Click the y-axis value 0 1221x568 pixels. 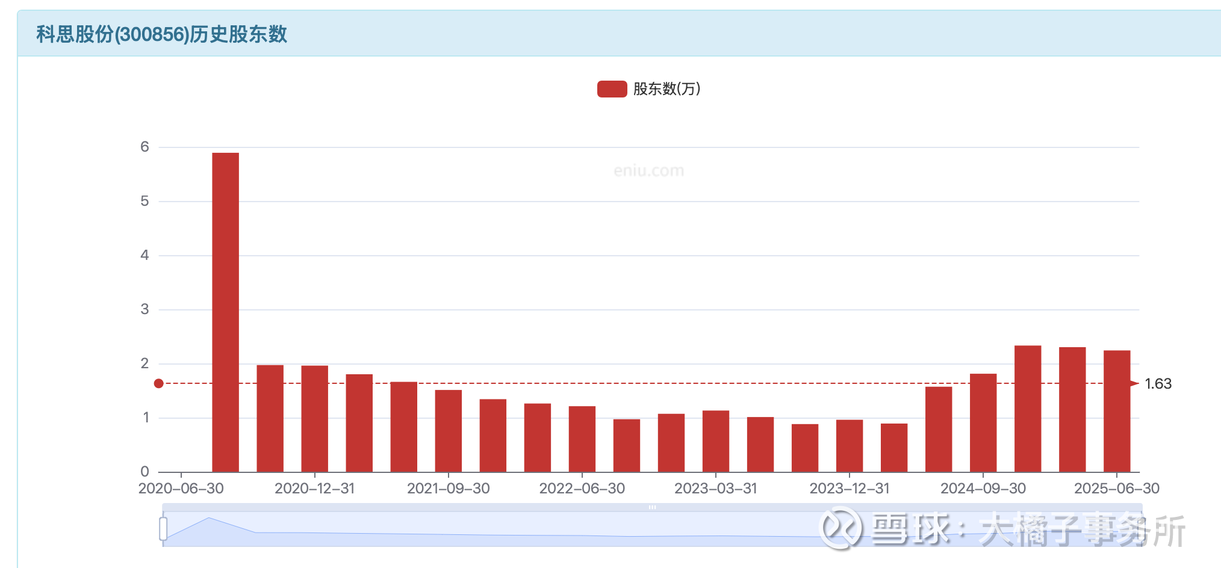(144, 472)
